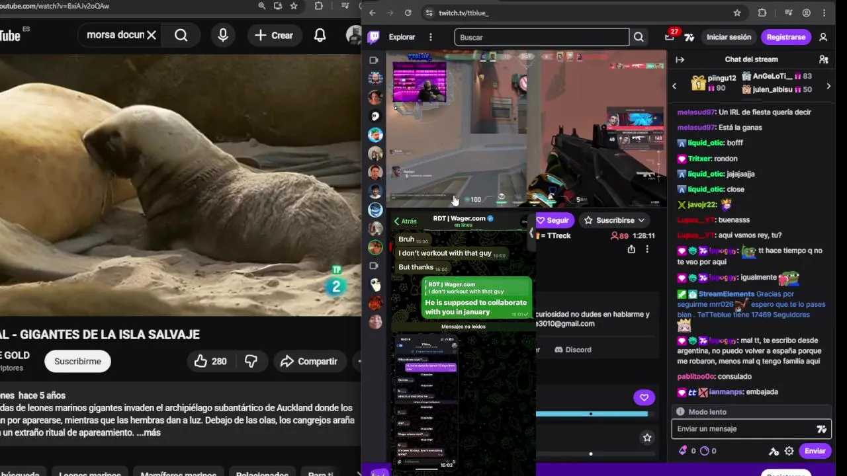The height and width of the screenshot is (476, 847).
Task: Like the YouTube video (280)
Action: (210, 361)
